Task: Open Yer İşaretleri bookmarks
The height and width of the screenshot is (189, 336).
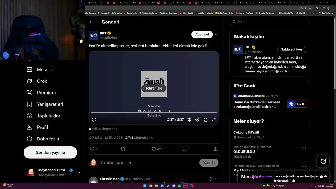Action: (45, 104)
